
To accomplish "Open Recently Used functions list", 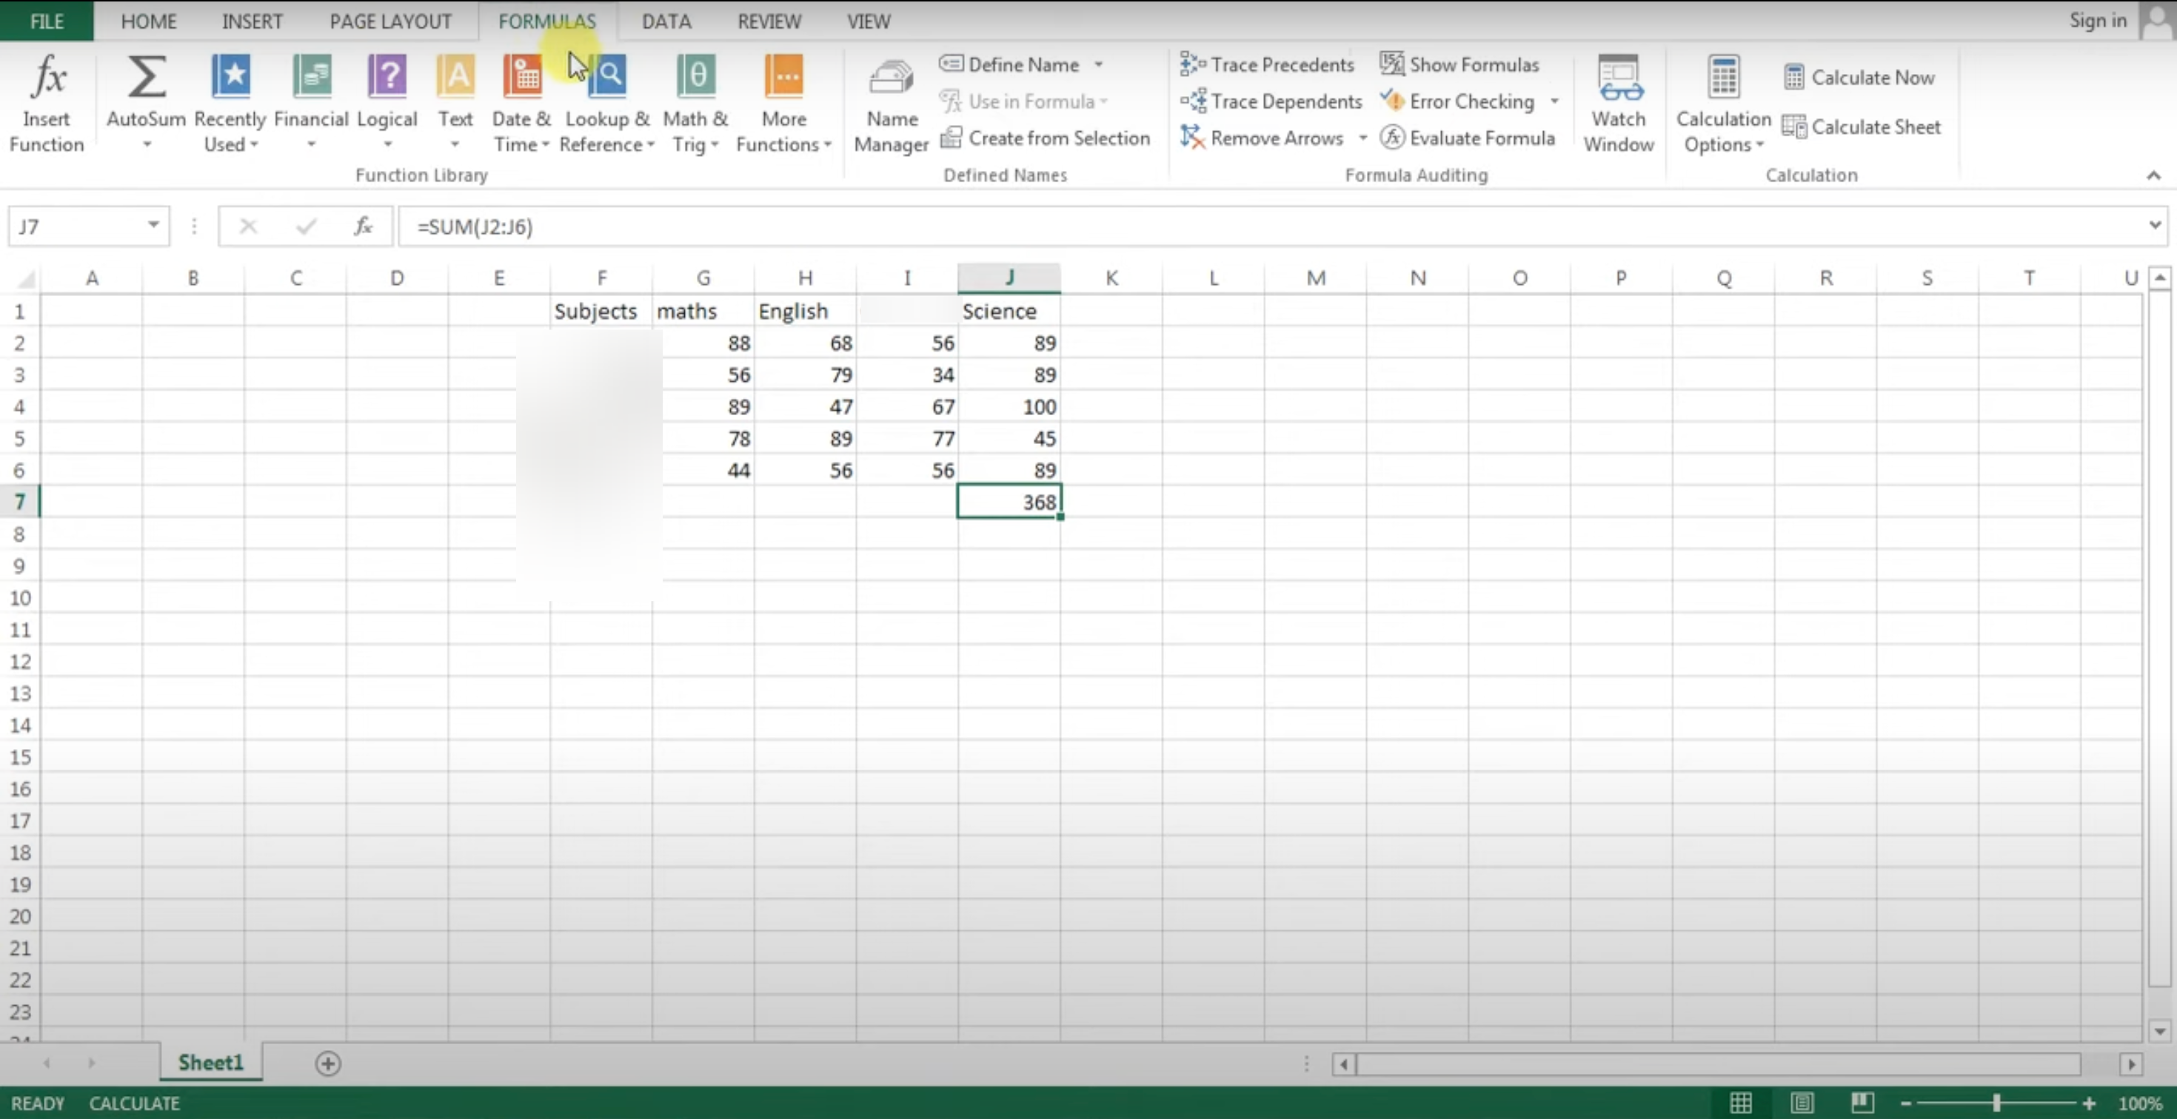I will pyautogui.click(x=230, y=103).
